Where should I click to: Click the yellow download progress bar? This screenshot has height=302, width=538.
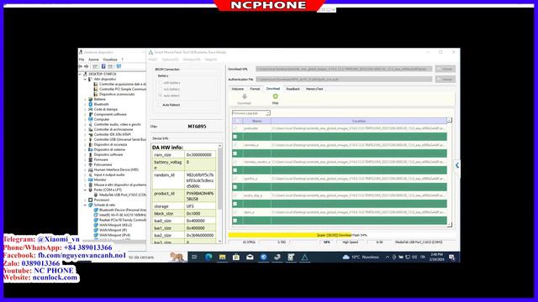click(290, 235)
